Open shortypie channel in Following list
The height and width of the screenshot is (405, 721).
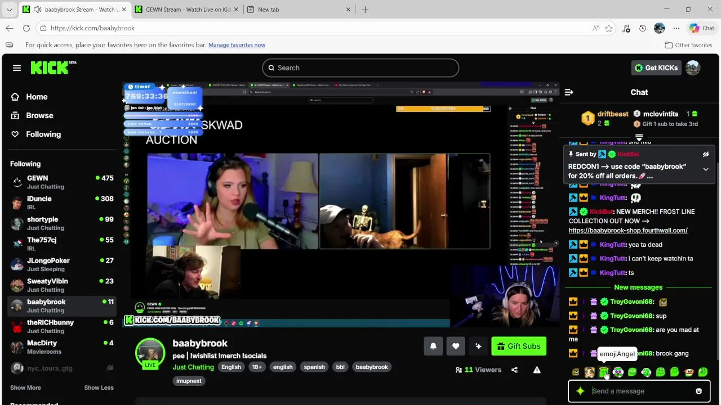click(x=62, y=223)
